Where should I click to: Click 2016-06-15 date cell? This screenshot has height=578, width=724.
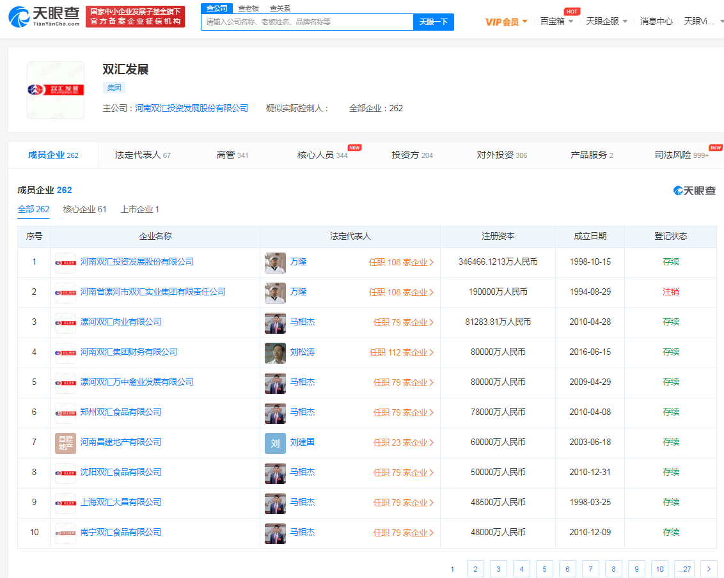590,352
